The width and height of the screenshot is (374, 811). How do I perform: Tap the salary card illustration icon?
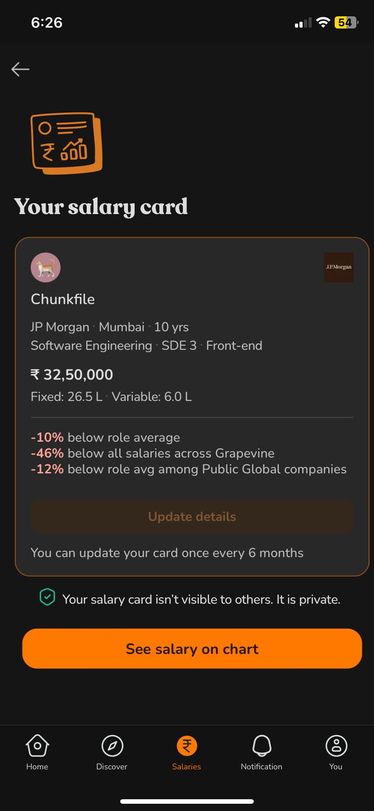66,143
